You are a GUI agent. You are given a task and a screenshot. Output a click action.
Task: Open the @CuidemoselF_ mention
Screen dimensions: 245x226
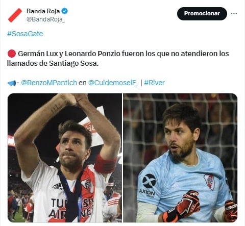(x=113, y=83)
